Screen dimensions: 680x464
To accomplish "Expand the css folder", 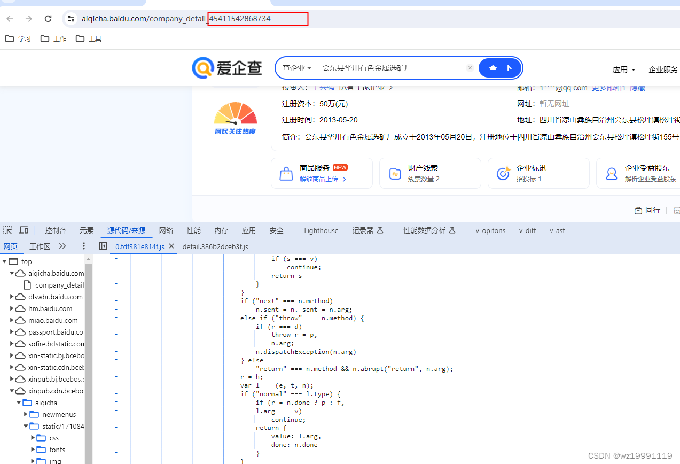I will tap(33, 438).
